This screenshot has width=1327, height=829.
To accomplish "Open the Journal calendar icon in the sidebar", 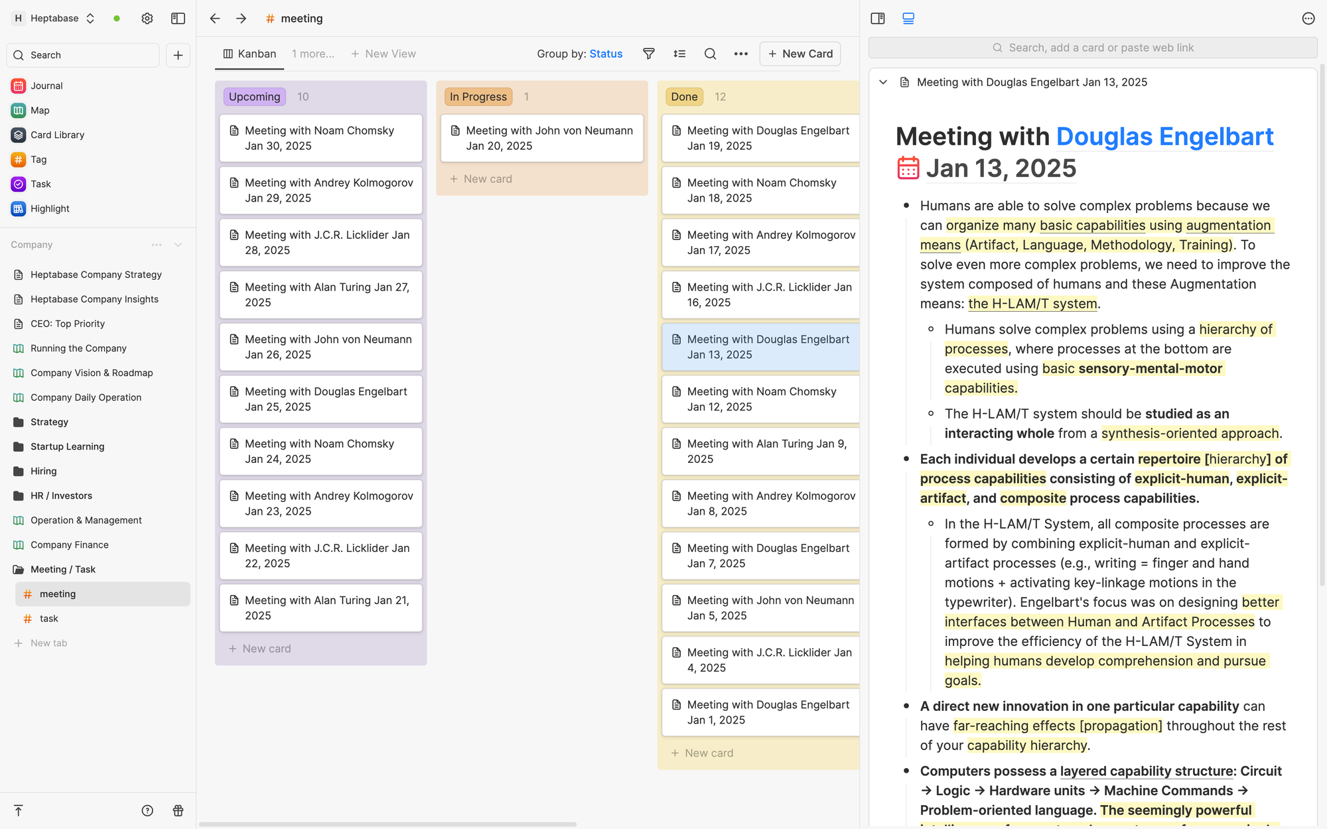I will (x=19, y=86).
